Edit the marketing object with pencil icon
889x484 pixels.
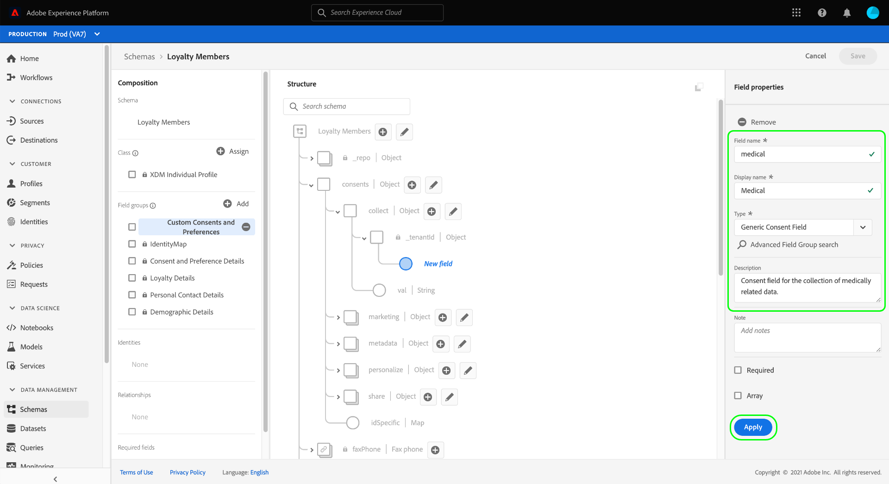click(464, 317)
